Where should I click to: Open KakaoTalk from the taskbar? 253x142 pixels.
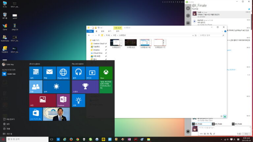pyautogui.click(x=103, y=139)
